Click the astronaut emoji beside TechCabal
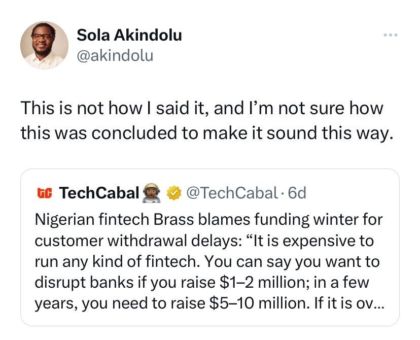The height and width of the screenshot is (340, 420). 152,193
